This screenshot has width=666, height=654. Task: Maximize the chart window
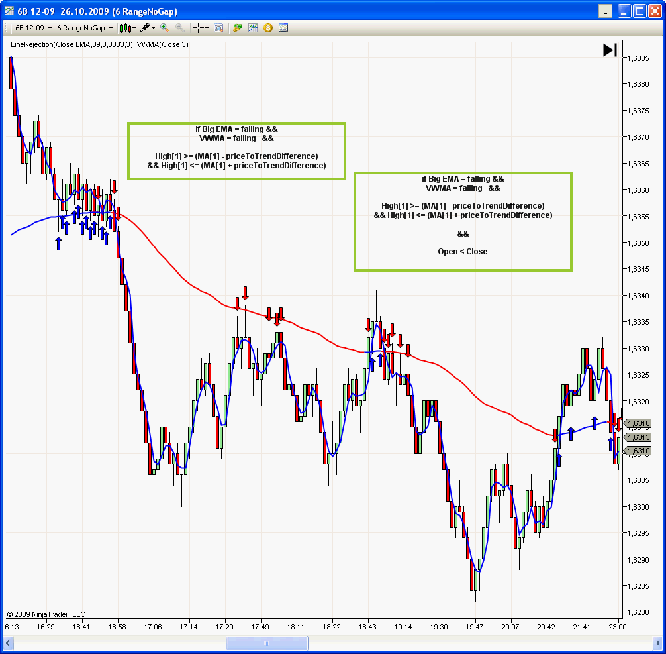(x=640, y=11)
